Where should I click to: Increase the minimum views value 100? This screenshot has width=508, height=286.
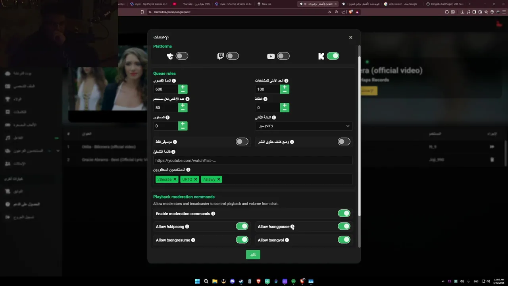pyautogui.click(x=285, y=87)
